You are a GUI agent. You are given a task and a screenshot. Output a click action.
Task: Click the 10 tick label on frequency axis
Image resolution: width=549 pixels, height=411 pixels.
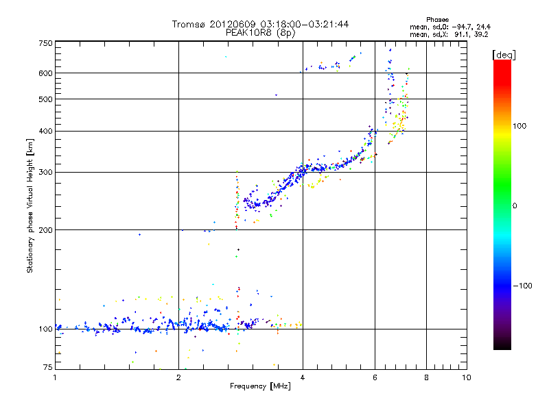click(467, 377)
